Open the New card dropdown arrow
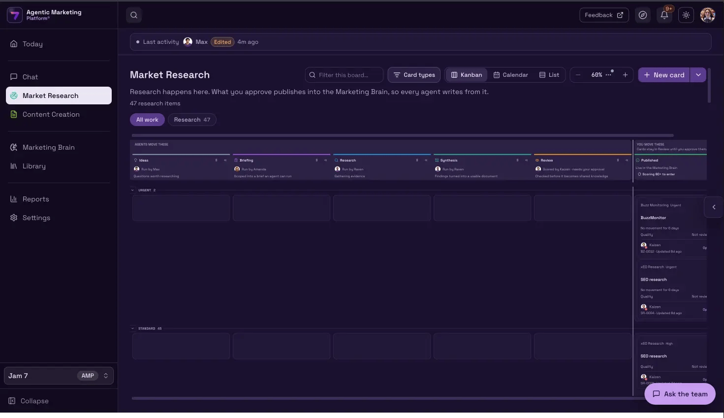This screenshot has height=418, width=724. 698,75
